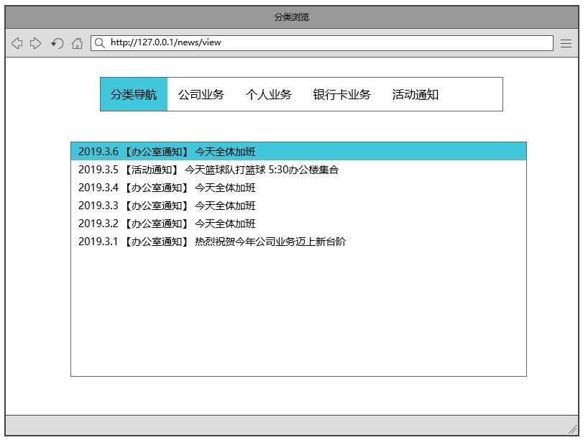Image resolution: width=583 pixels, height=440 pixels.
Task: Open the 银行卡业务 category
Action: tap(341, 94)
